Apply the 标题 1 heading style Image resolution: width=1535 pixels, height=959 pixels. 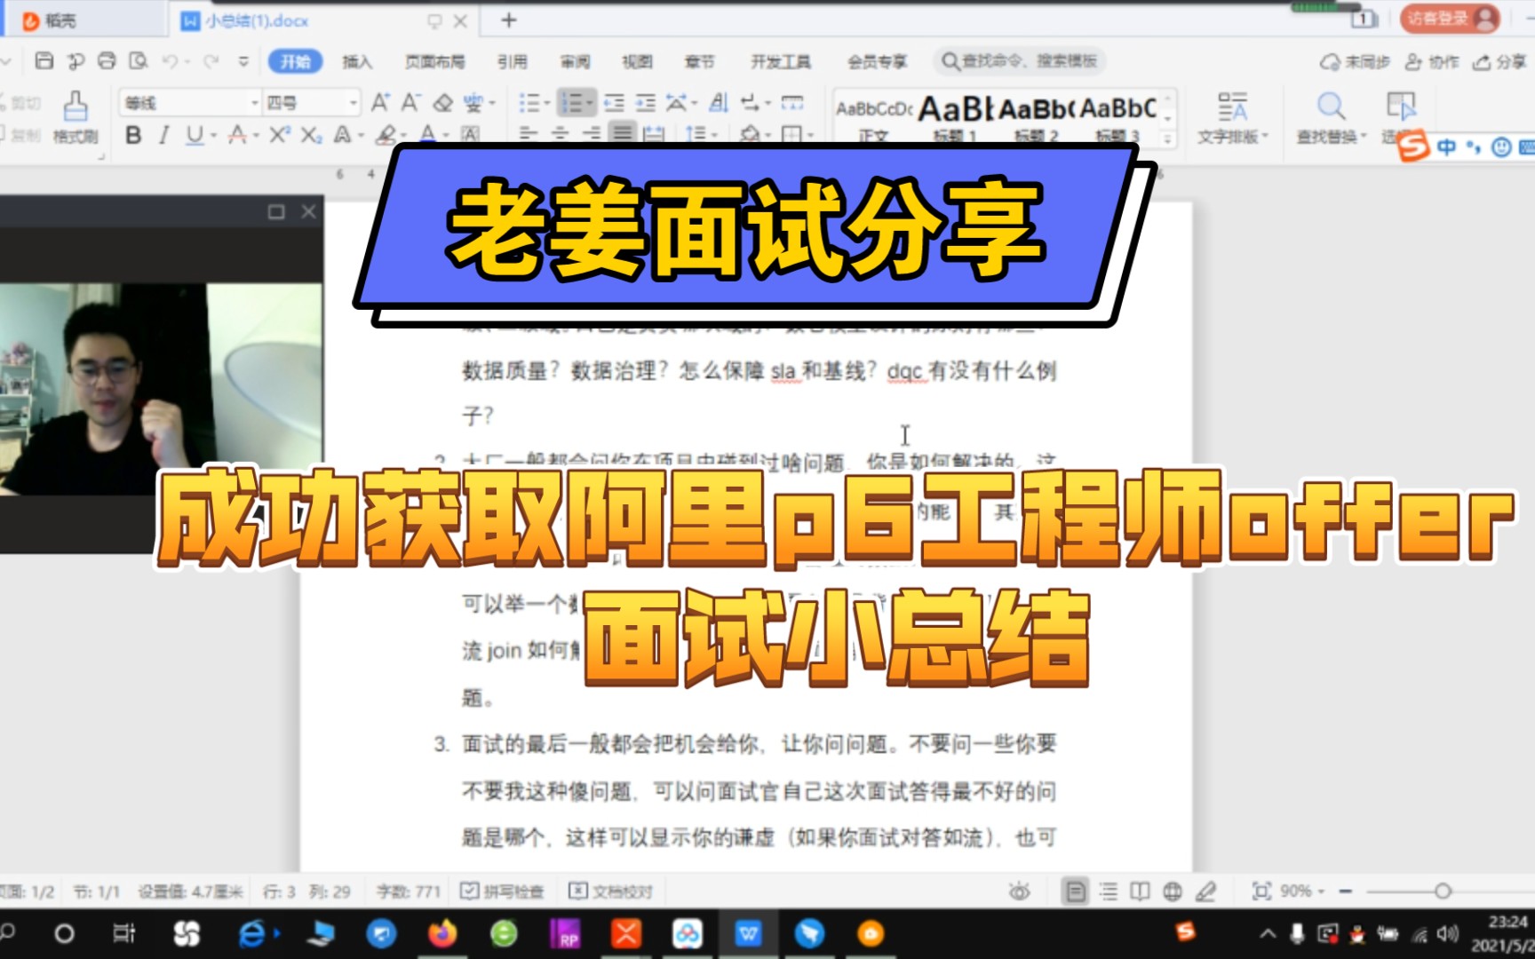(x=955, y=115)
